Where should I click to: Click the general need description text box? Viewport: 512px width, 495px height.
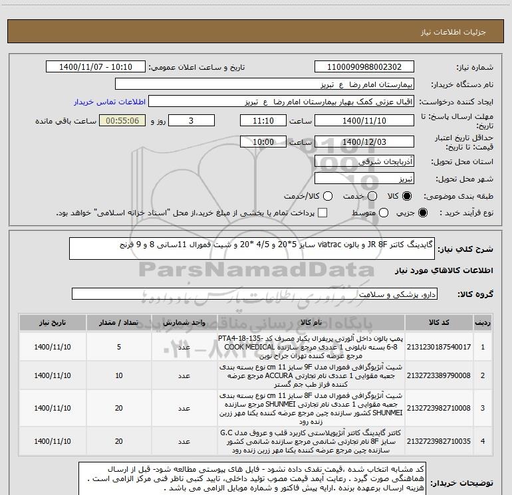pyautogui.click(x=252, y=248)
